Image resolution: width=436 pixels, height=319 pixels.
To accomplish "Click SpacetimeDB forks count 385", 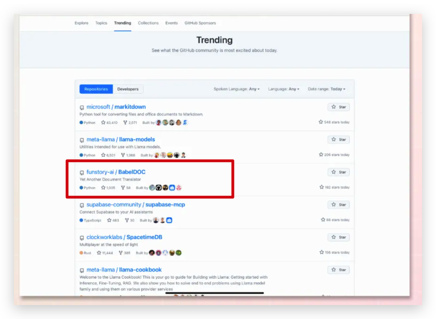I will pyautogui.click(x=124, y=253).
